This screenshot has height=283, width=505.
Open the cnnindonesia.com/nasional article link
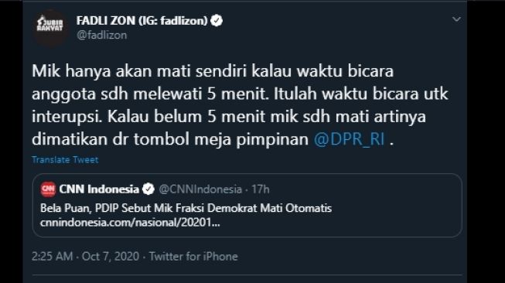coord(130,223)
